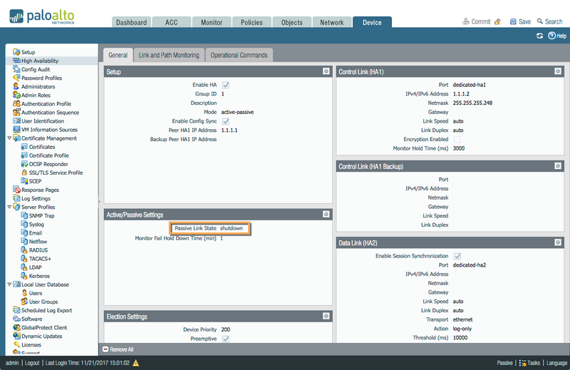Collapse the Certificate Management tree node
This screenshot has height=370, width=570.
click(x=9, y=138)
